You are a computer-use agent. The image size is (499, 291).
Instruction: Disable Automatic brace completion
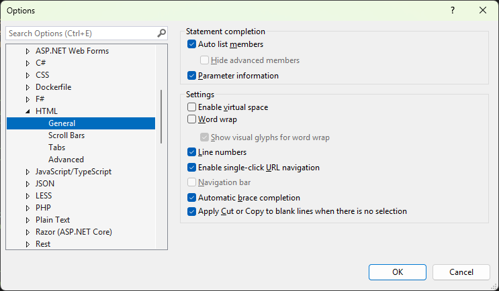tap(192, 198)
